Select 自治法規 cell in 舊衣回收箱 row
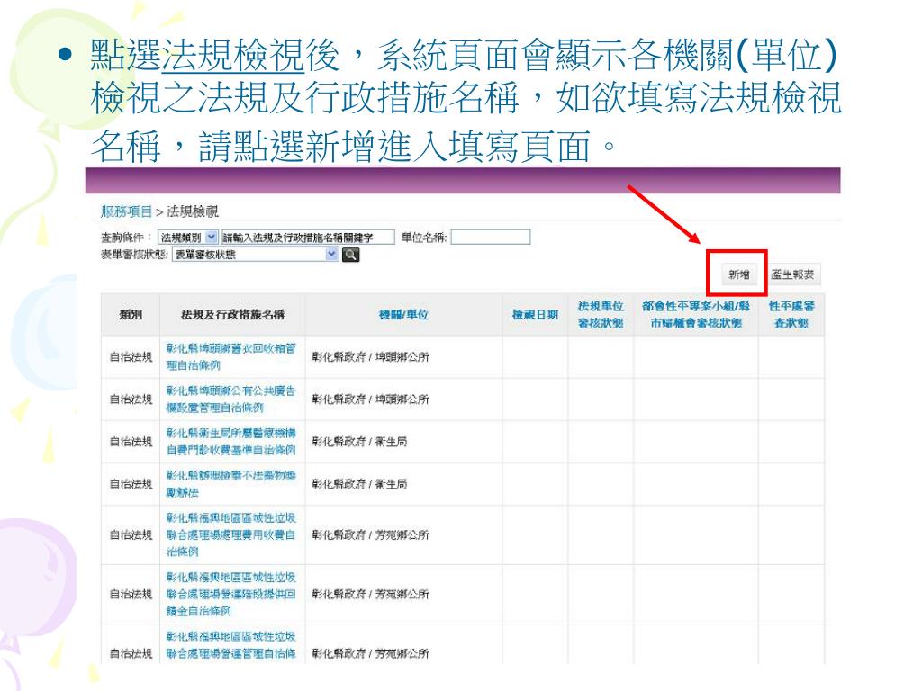Viewport: 922px width, 691px height. [131, 356]
